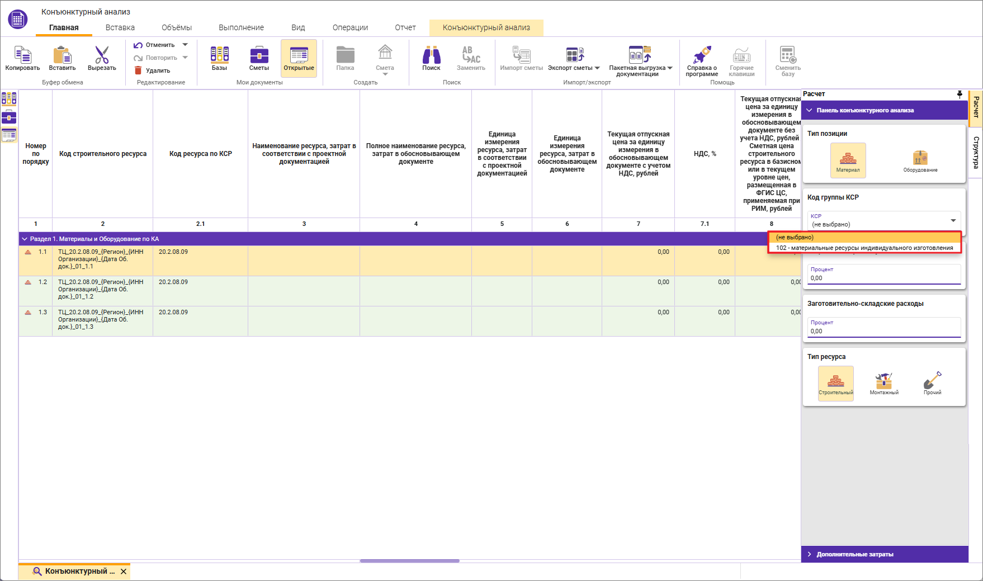Image resolution: width=983 pixels, height=581 pixels.
Task: Select table row 1.2
Action: coord(410,291)
